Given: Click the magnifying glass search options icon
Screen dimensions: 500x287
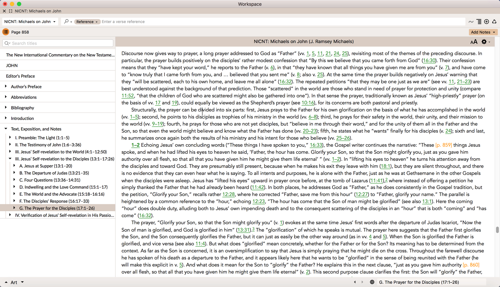Looking at the screenshot, I should pos(67,22).
